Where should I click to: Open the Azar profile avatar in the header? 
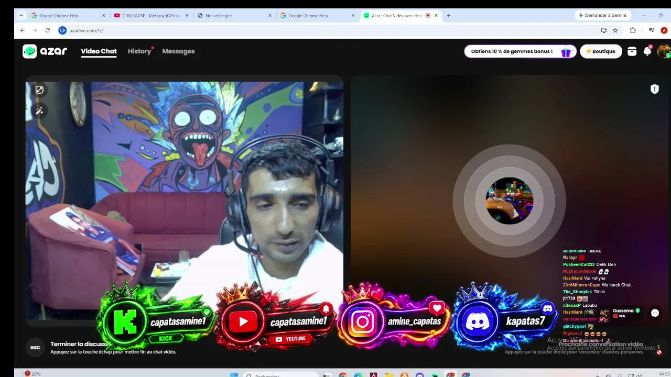(664, 51)
